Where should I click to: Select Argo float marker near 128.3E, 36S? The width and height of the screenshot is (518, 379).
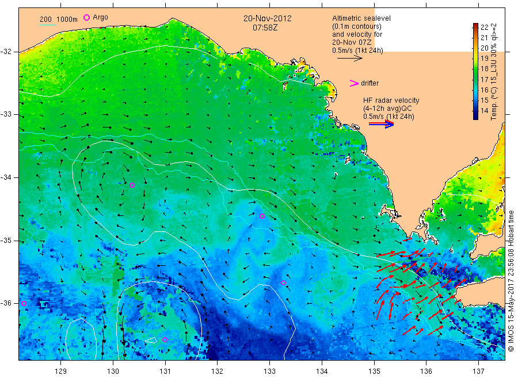[x=24, y=304]
